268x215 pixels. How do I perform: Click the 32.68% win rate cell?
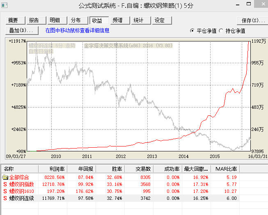point(115,177)
